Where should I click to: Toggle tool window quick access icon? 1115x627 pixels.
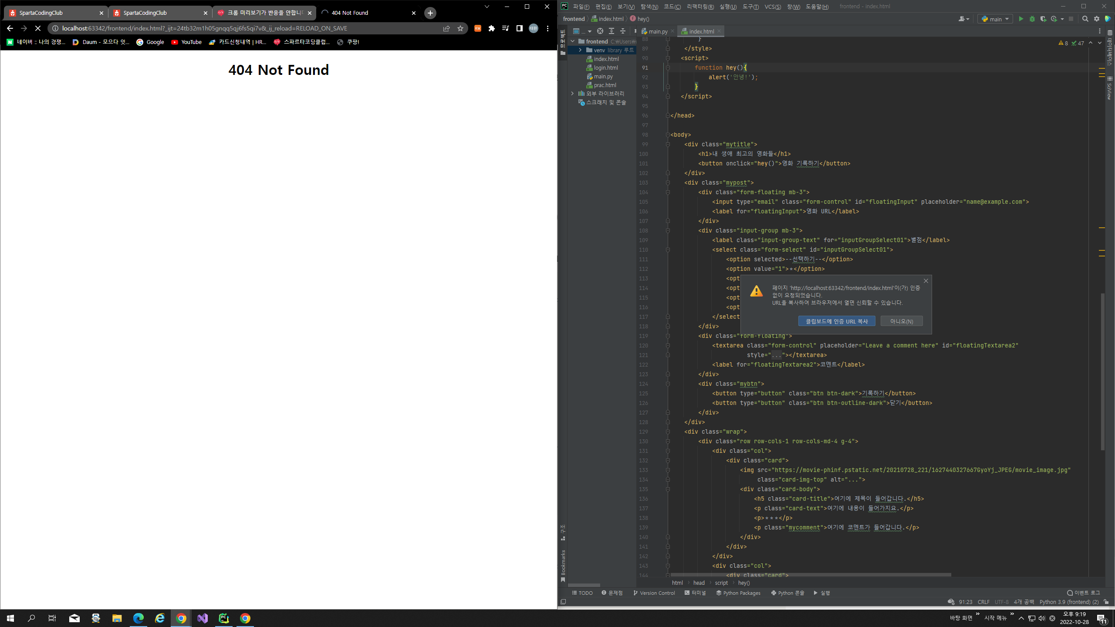pos(563,602)
